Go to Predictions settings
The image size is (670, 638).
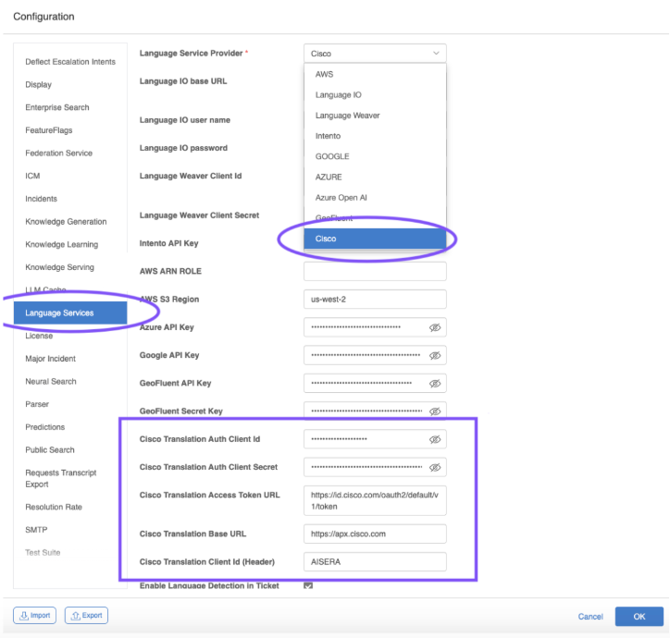[x=70, y=427]
